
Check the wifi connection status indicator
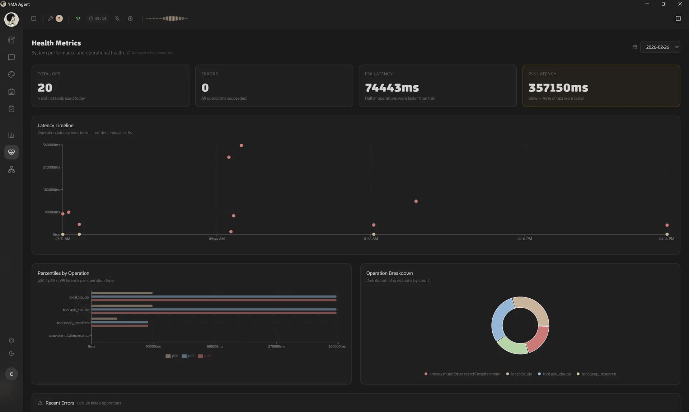point(78,19)
